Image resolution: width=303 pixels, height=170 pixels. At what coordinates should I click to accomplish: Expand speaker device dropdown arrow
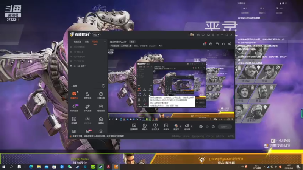pyautogui.click(x=192, y=126)
